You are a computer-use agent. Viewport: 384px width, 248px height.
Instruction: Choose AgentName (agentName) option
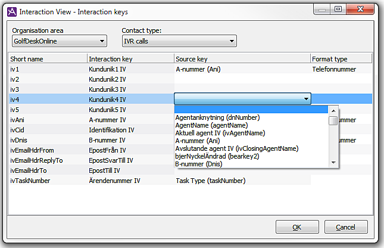coord(211,125)
